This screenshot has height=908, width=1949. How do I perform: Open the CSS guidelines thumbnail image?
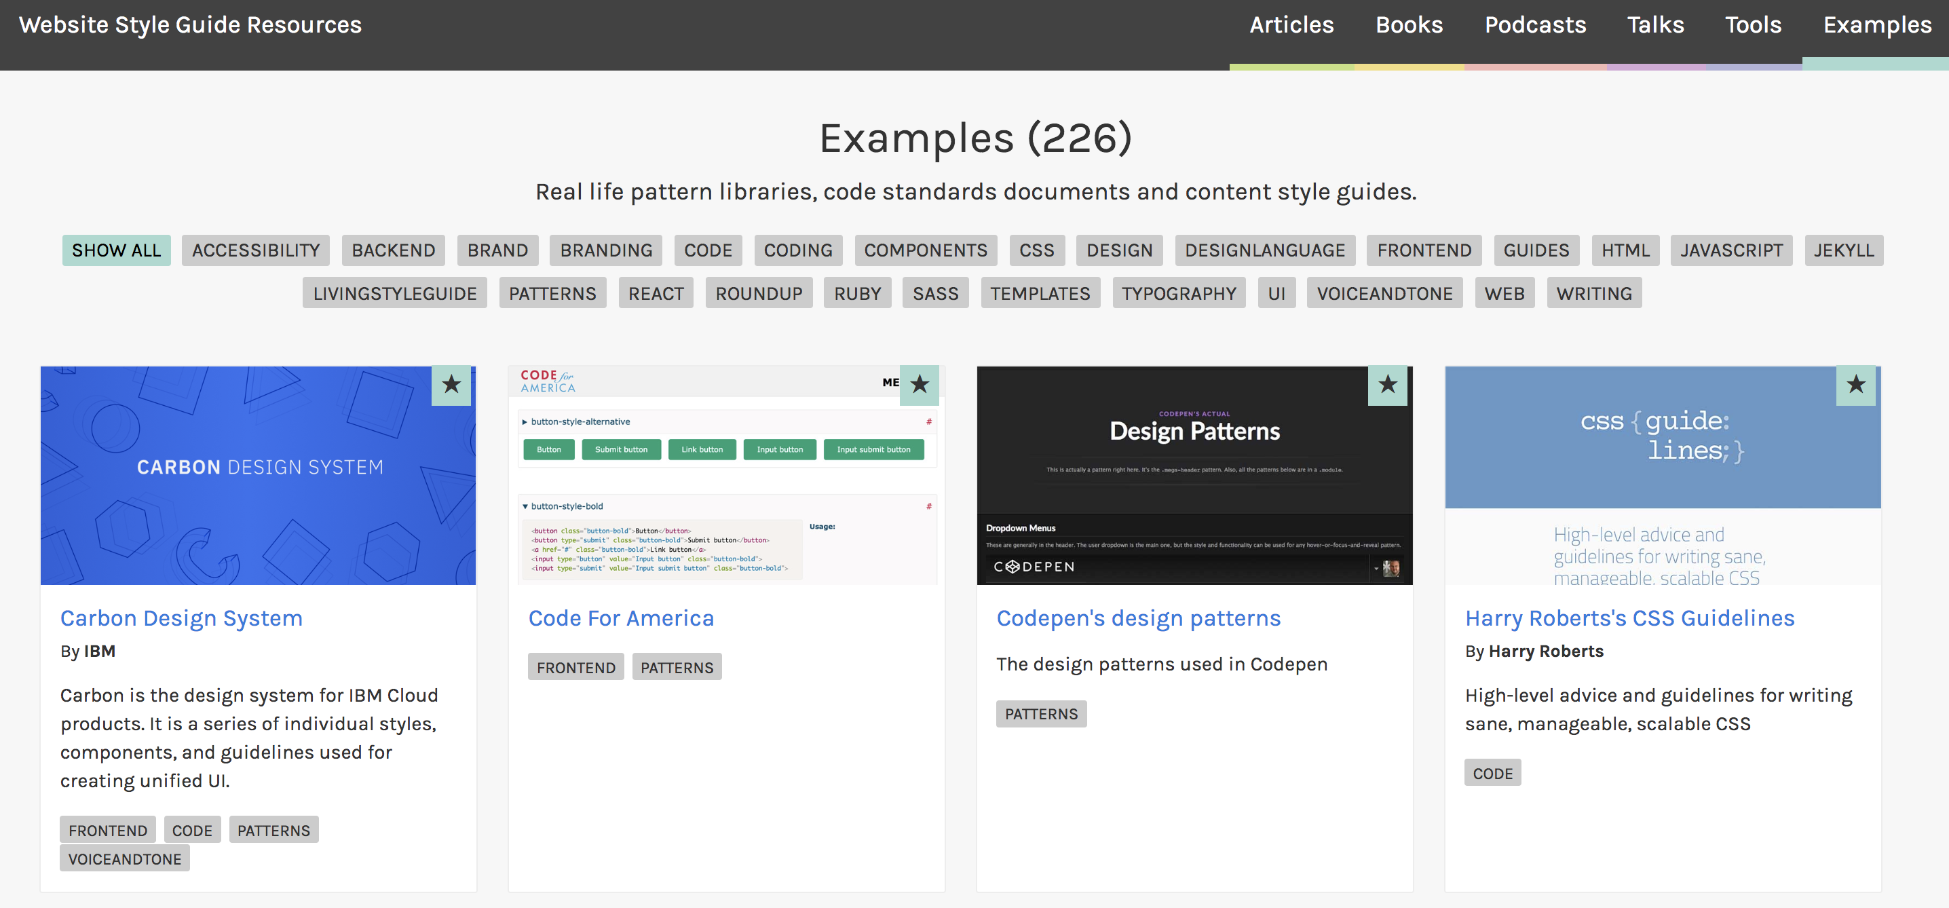tap(1663, 476)
